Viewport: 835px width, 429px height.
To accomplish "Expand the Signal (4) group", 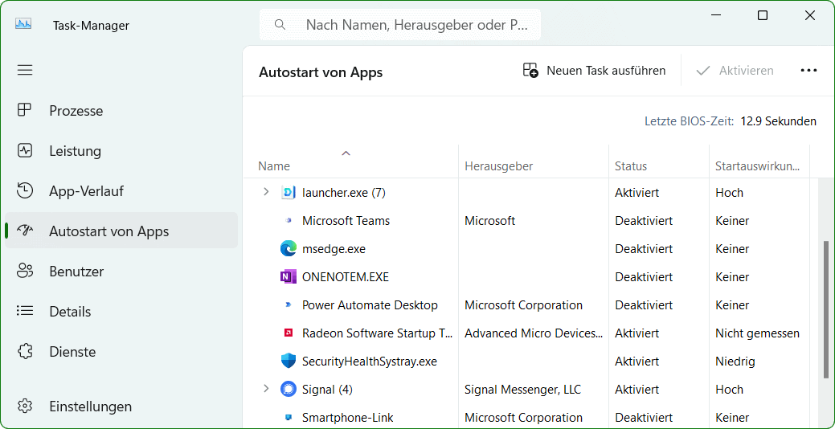I will [266, 390].
